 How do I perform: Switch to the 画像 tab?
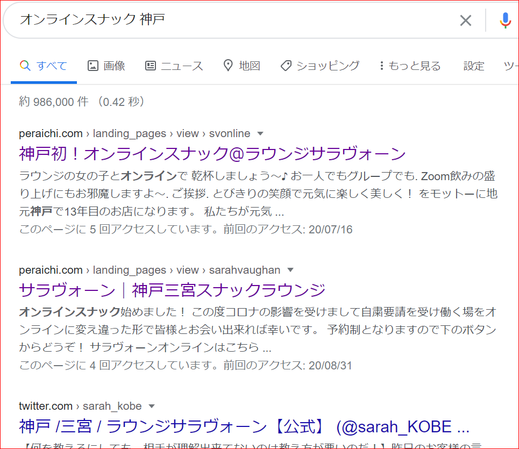coord(106,66)
